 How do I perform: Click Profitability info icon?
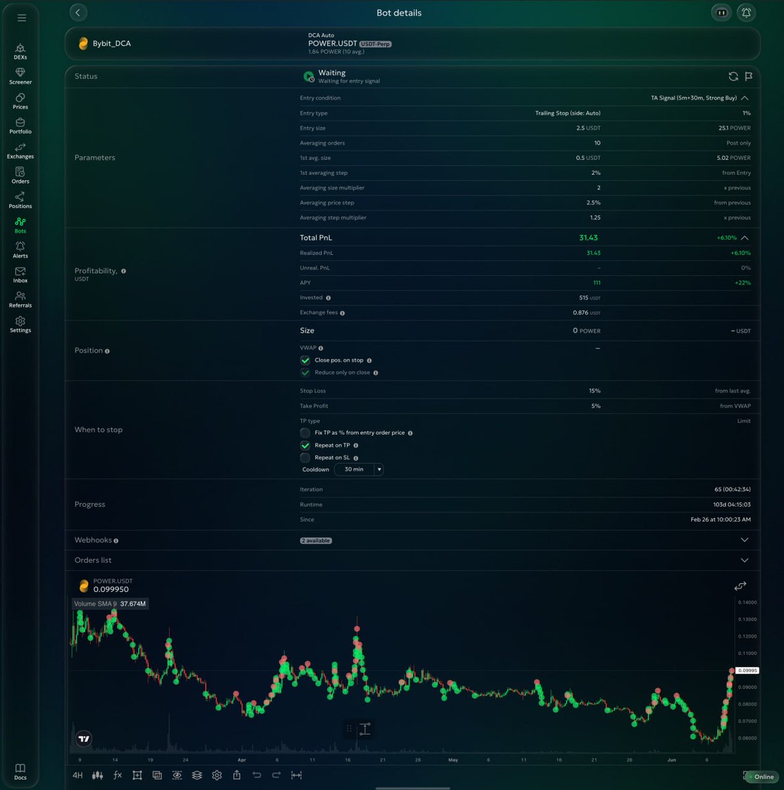coord(123,271)
